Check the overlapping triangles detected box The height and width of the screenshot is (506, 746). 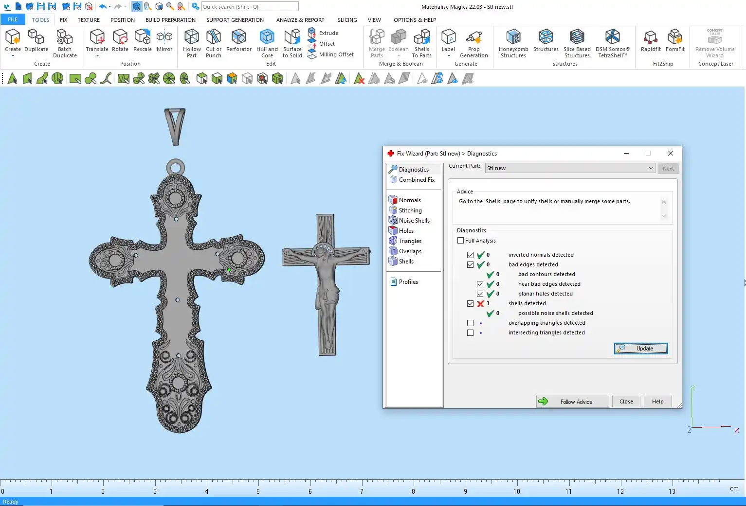pyautogui.click(x=470, y=323)
